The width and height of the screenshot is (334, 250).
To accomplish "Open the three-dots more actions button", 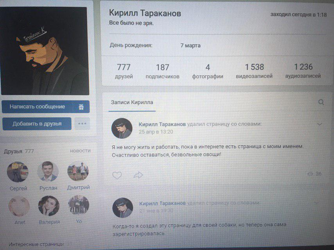I will pyautogui.click(x=82, y=123).
